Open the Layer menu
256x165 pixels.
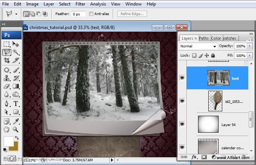coord(49,4)
